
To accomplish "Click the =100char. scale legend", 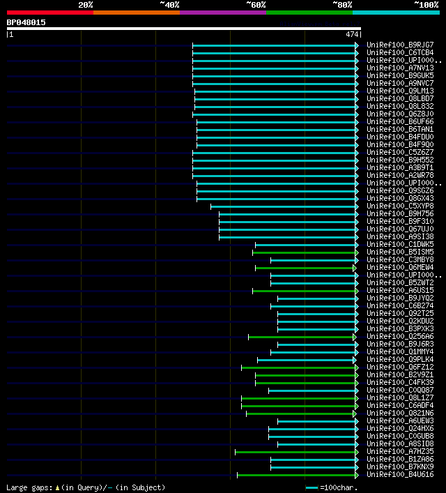I will [332, 487].
